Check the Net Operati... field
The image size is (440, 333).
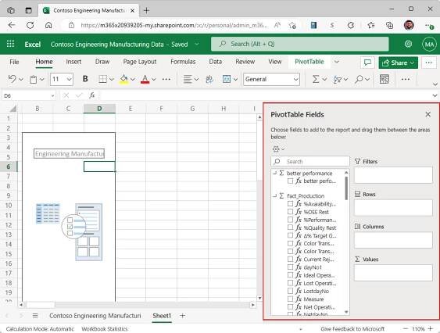pyautogui.click(x=290, y=307)
